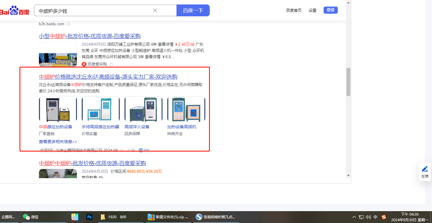Show hidden system tray icons
432x223 pixels.
click(x=354, y=217)
